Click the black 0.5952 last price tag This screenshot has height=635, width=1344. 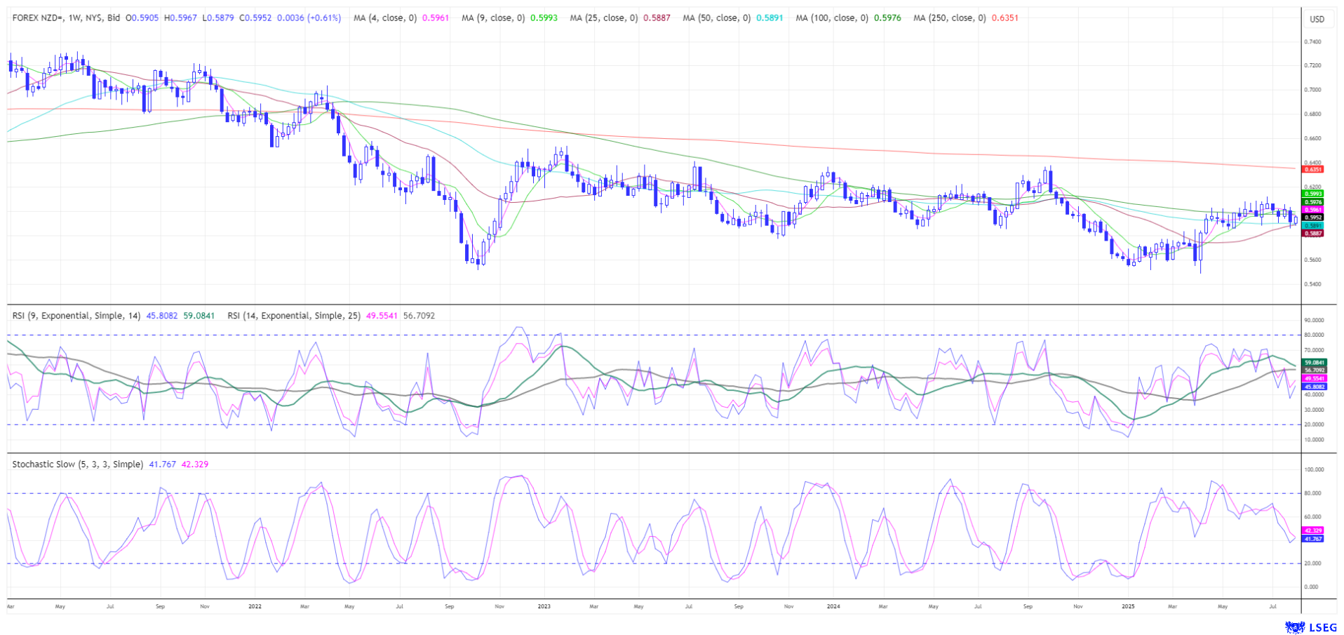pyautogui.click(x=1312, y=218)
